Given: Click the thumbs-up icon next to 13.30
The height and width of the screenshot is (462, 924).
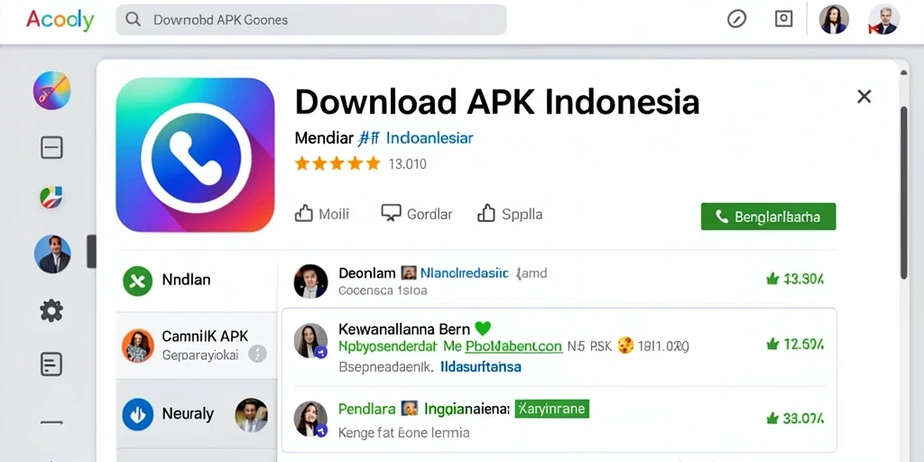Looking at the screenshot, I should tap(772, 280).
